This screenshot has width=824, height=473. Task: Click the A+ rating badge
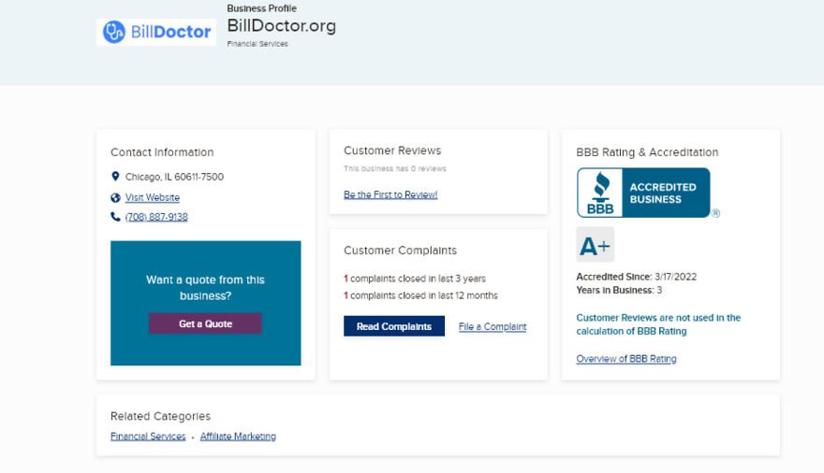point(595,244)
